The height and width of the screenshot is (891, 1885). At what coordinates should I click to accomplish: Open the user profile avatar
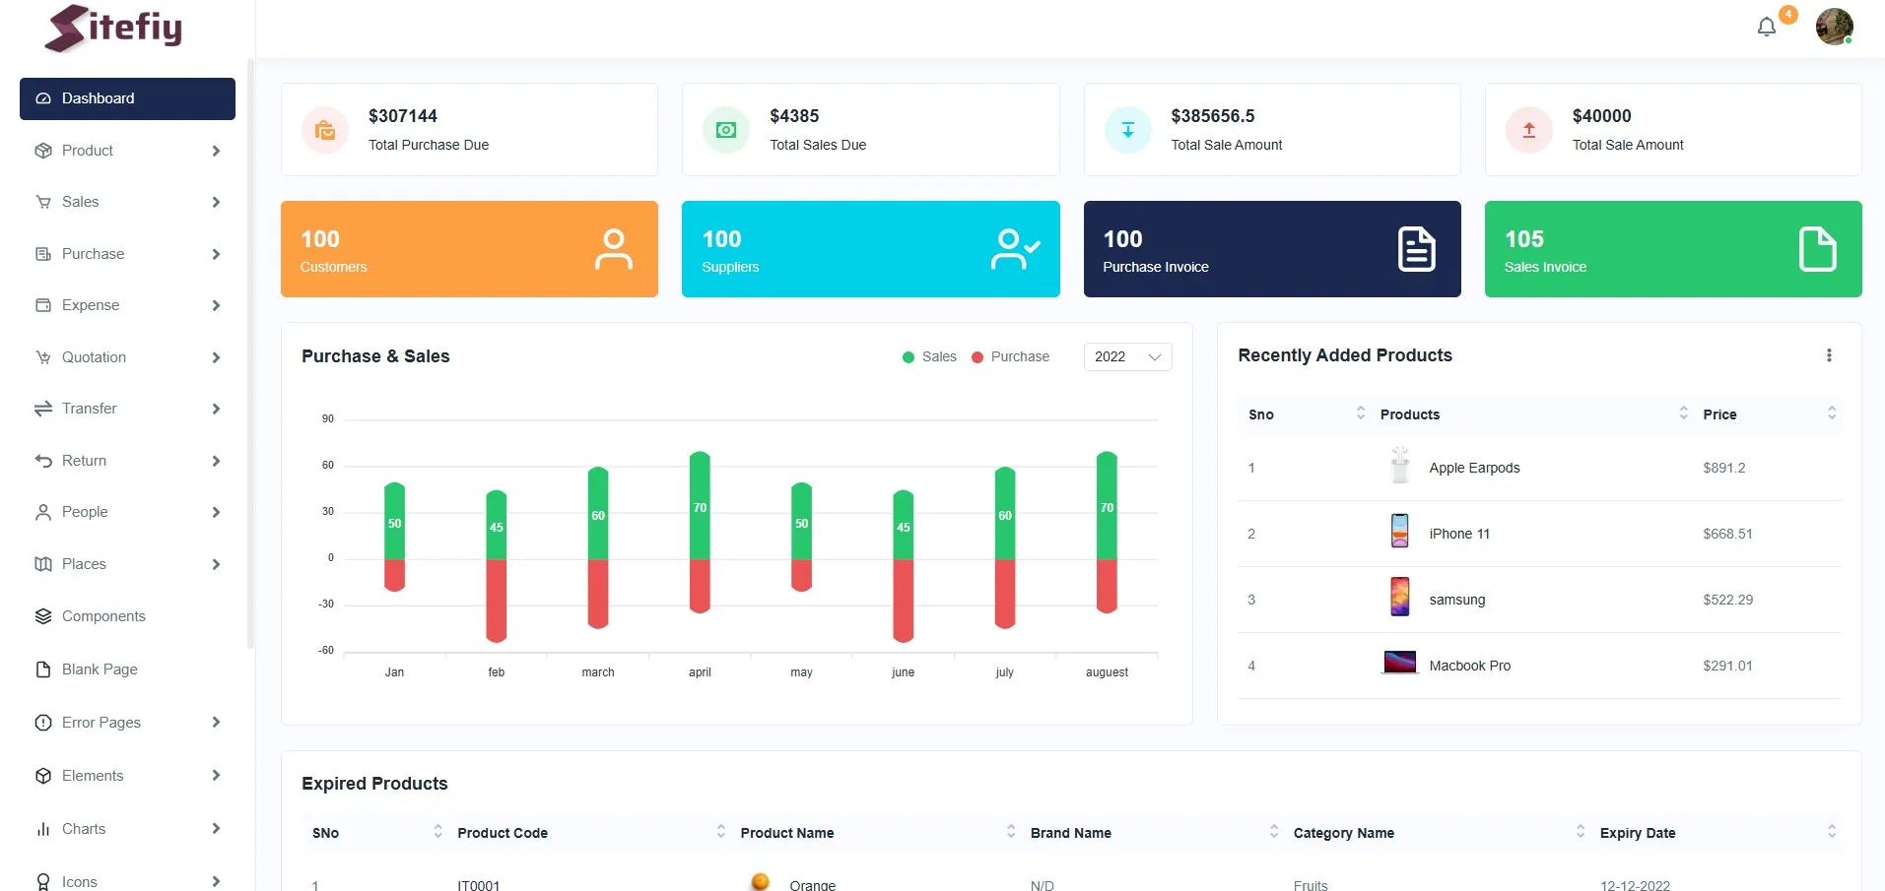click(x=1834, y=27)
